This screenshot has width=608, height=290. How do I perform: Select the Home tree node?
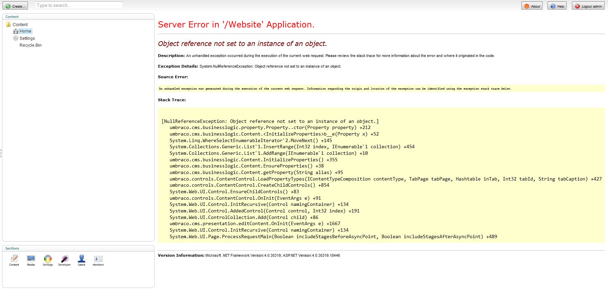pos(25,31)
